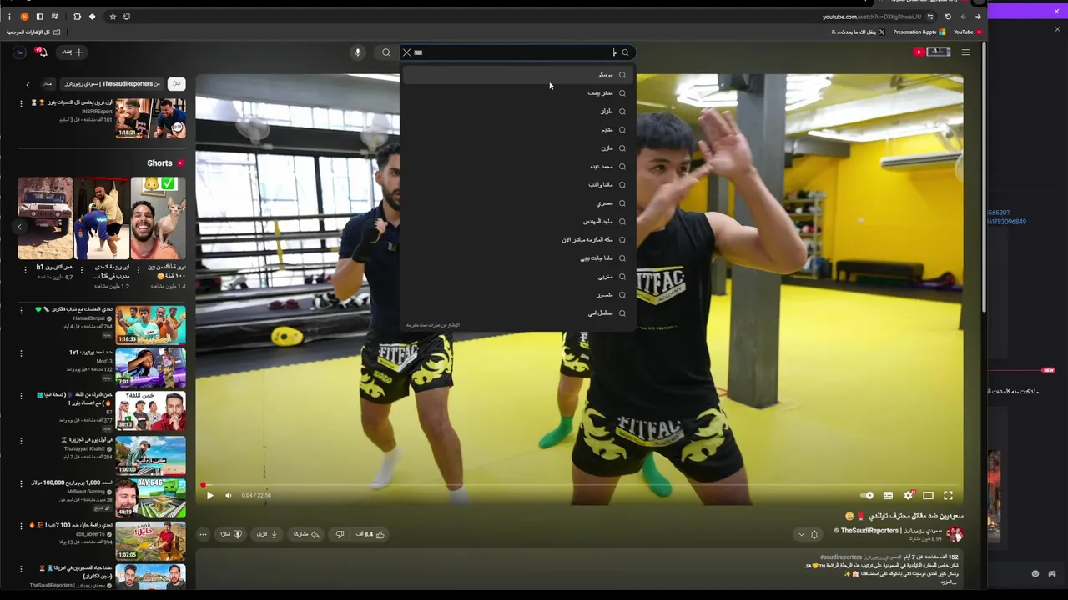Open TheSaudiReporters channel avatar
The image size is (1068, 600).
(955, 534)
